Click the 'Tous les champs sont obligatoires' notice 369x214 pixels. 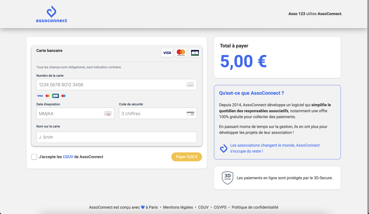tap(79, 67)
